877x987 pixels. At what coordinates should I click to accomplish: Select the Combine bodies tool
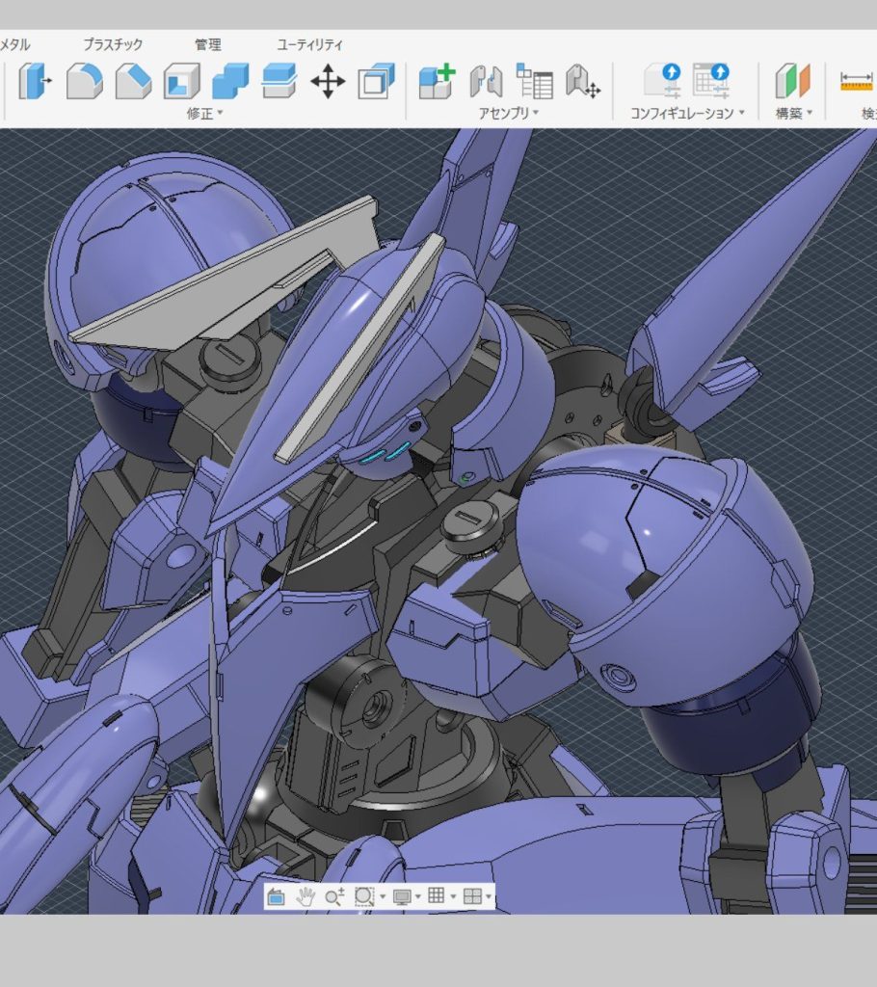[x=230, y=81]
